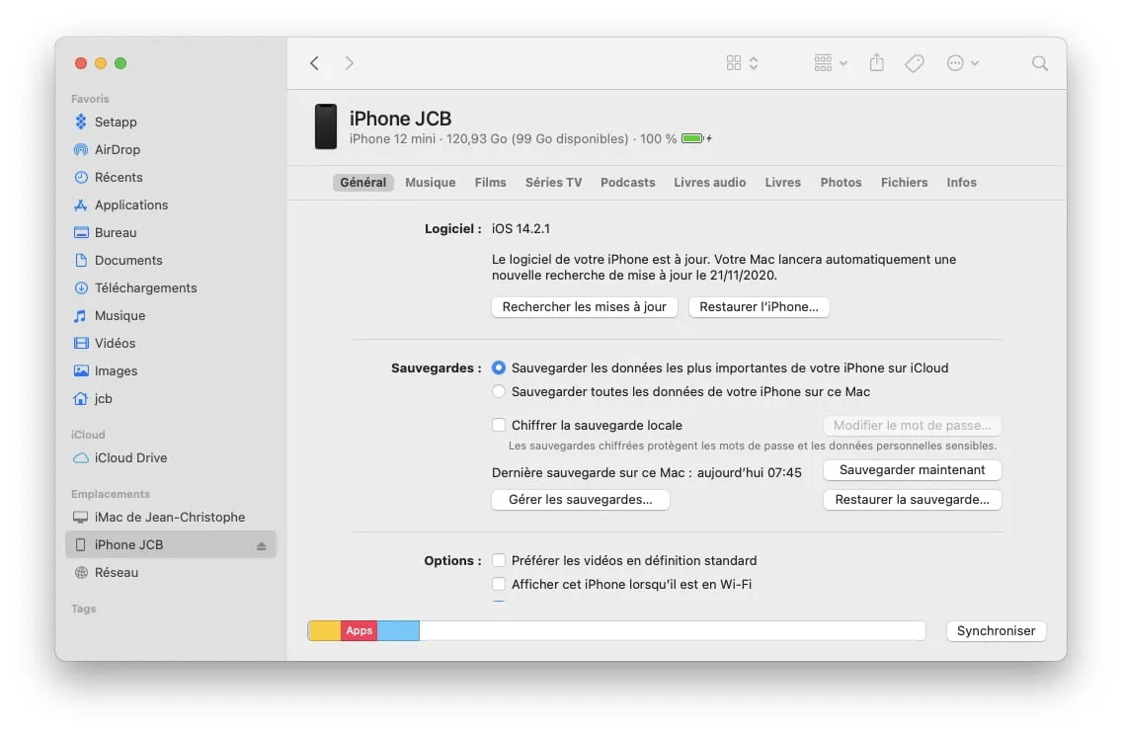1122x734 pixels.
Task: Enable Préférer les vidéos en définition standard
Action: [x=499, y=560]
